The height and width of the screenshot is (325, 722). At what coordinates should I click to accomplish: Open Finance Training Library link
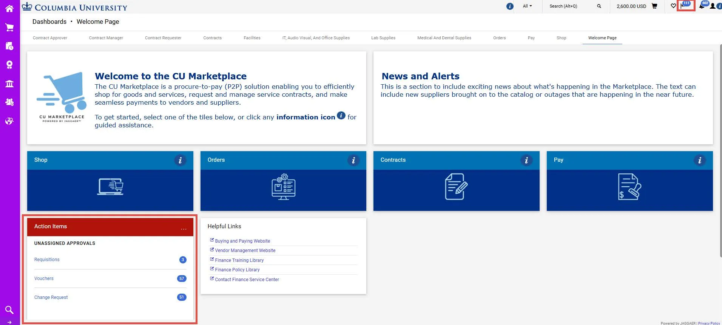(239, 260)
